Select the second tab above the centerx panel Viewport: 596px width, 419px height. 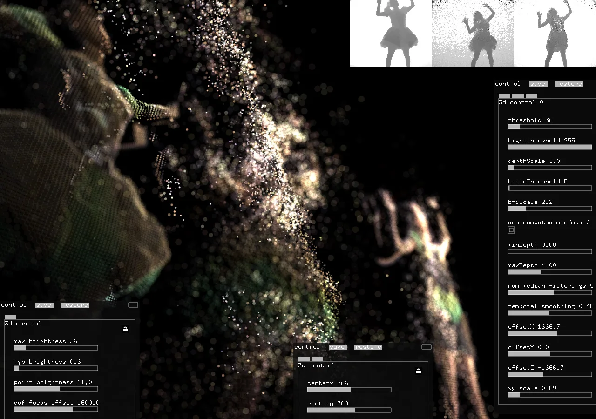coord(317,359)
